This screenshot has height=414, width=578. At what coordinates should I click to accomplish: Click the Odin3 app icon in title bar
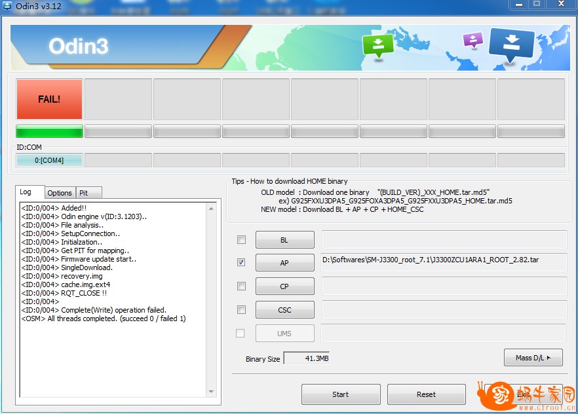point(7,5)
